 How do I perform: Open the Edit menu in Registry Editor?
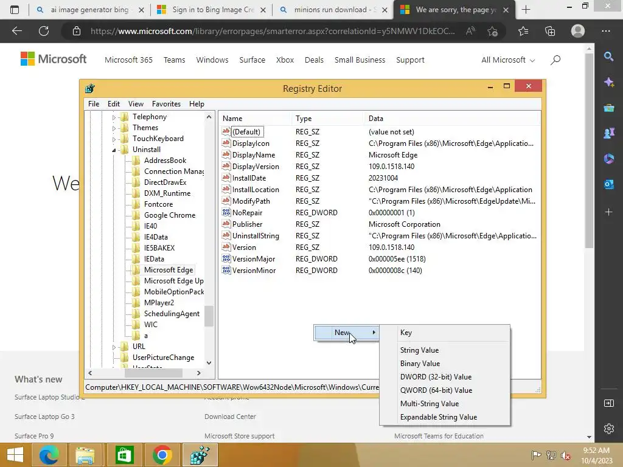click(x=114, y=103)
